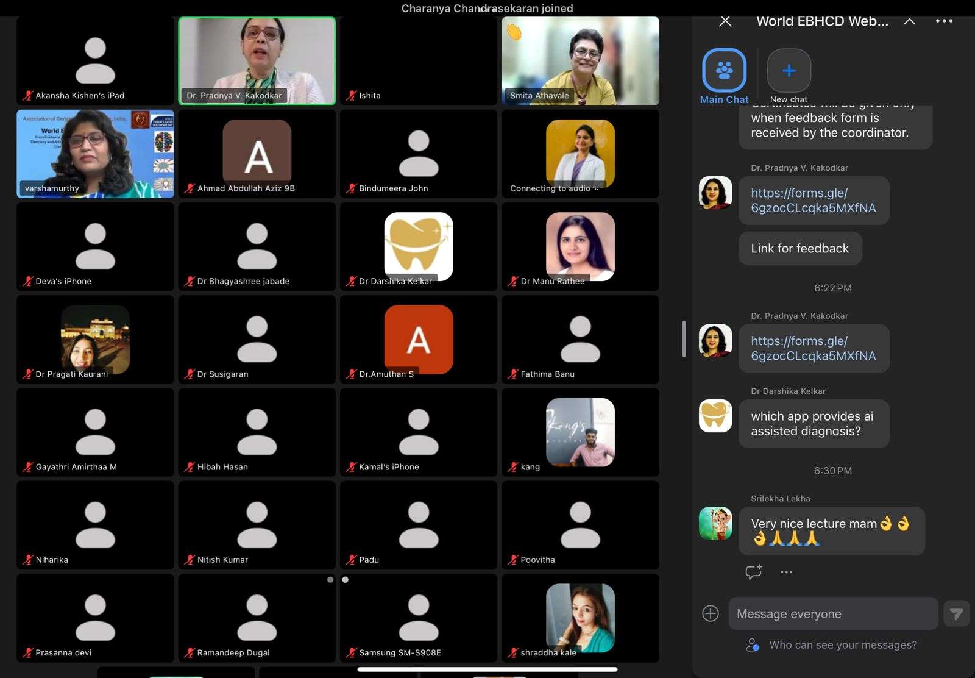The width and height of the screenshot is (975, 678).
Task: Open more options under Srilekha's message
Action: [786, 572]
